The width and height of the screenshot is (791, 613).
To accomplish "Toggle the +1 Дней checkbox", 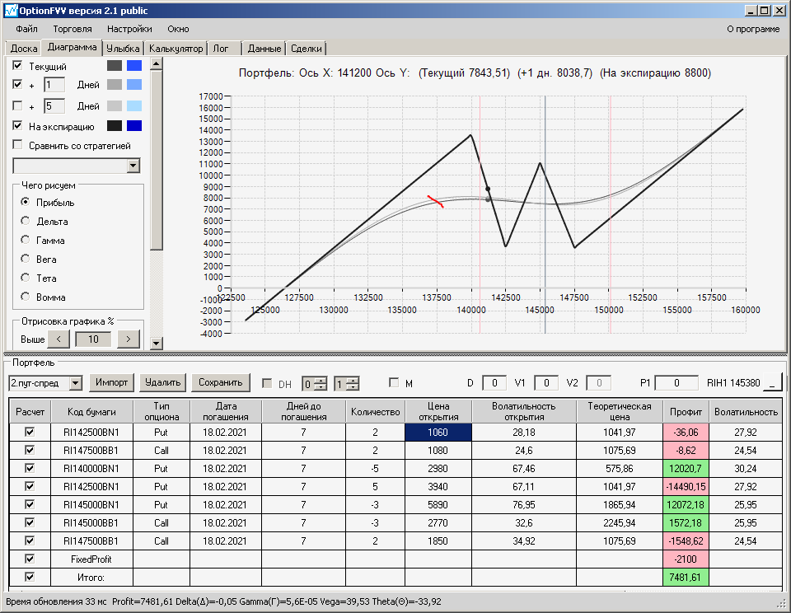I will [17, 84].
